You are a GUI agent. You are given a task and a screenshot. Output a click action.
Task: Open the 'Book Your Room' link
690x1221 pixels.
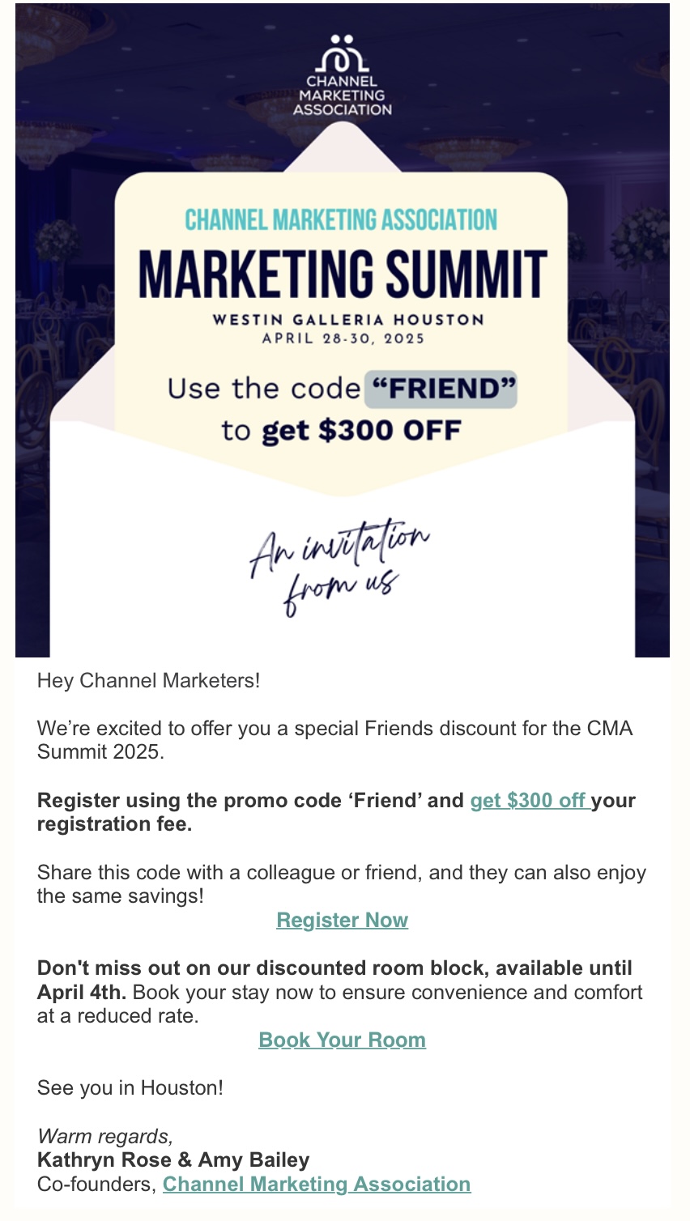pos(342,1040)
